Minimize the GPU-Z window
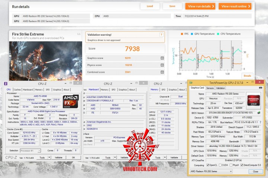This screenshot has height=178, width=268. 247,82
